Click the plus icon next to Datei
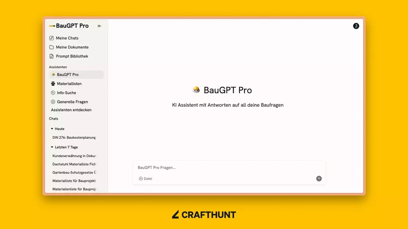The height and width of the screenshot is (229, 408). (141, 179)
